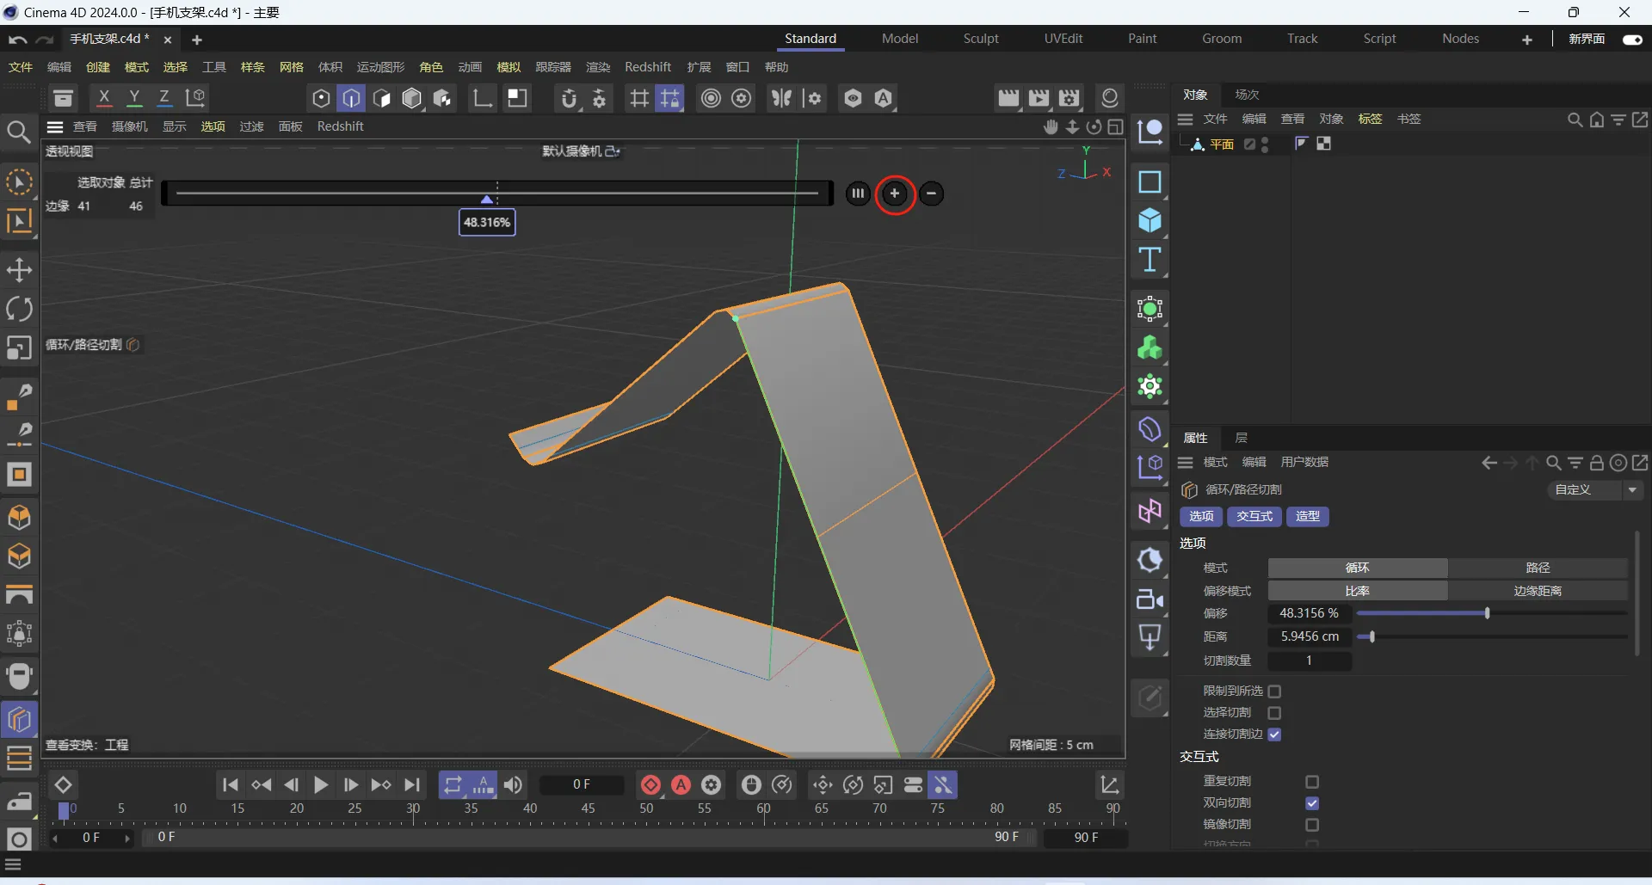This screenshot has height=885, width=1652.
Task: Enable the 限制到所选 checkbox
Action: [x=1274, y=691]
